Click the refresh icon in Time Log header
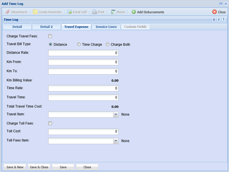Viewport: 229px width, 172px height. tap(219, 19)
